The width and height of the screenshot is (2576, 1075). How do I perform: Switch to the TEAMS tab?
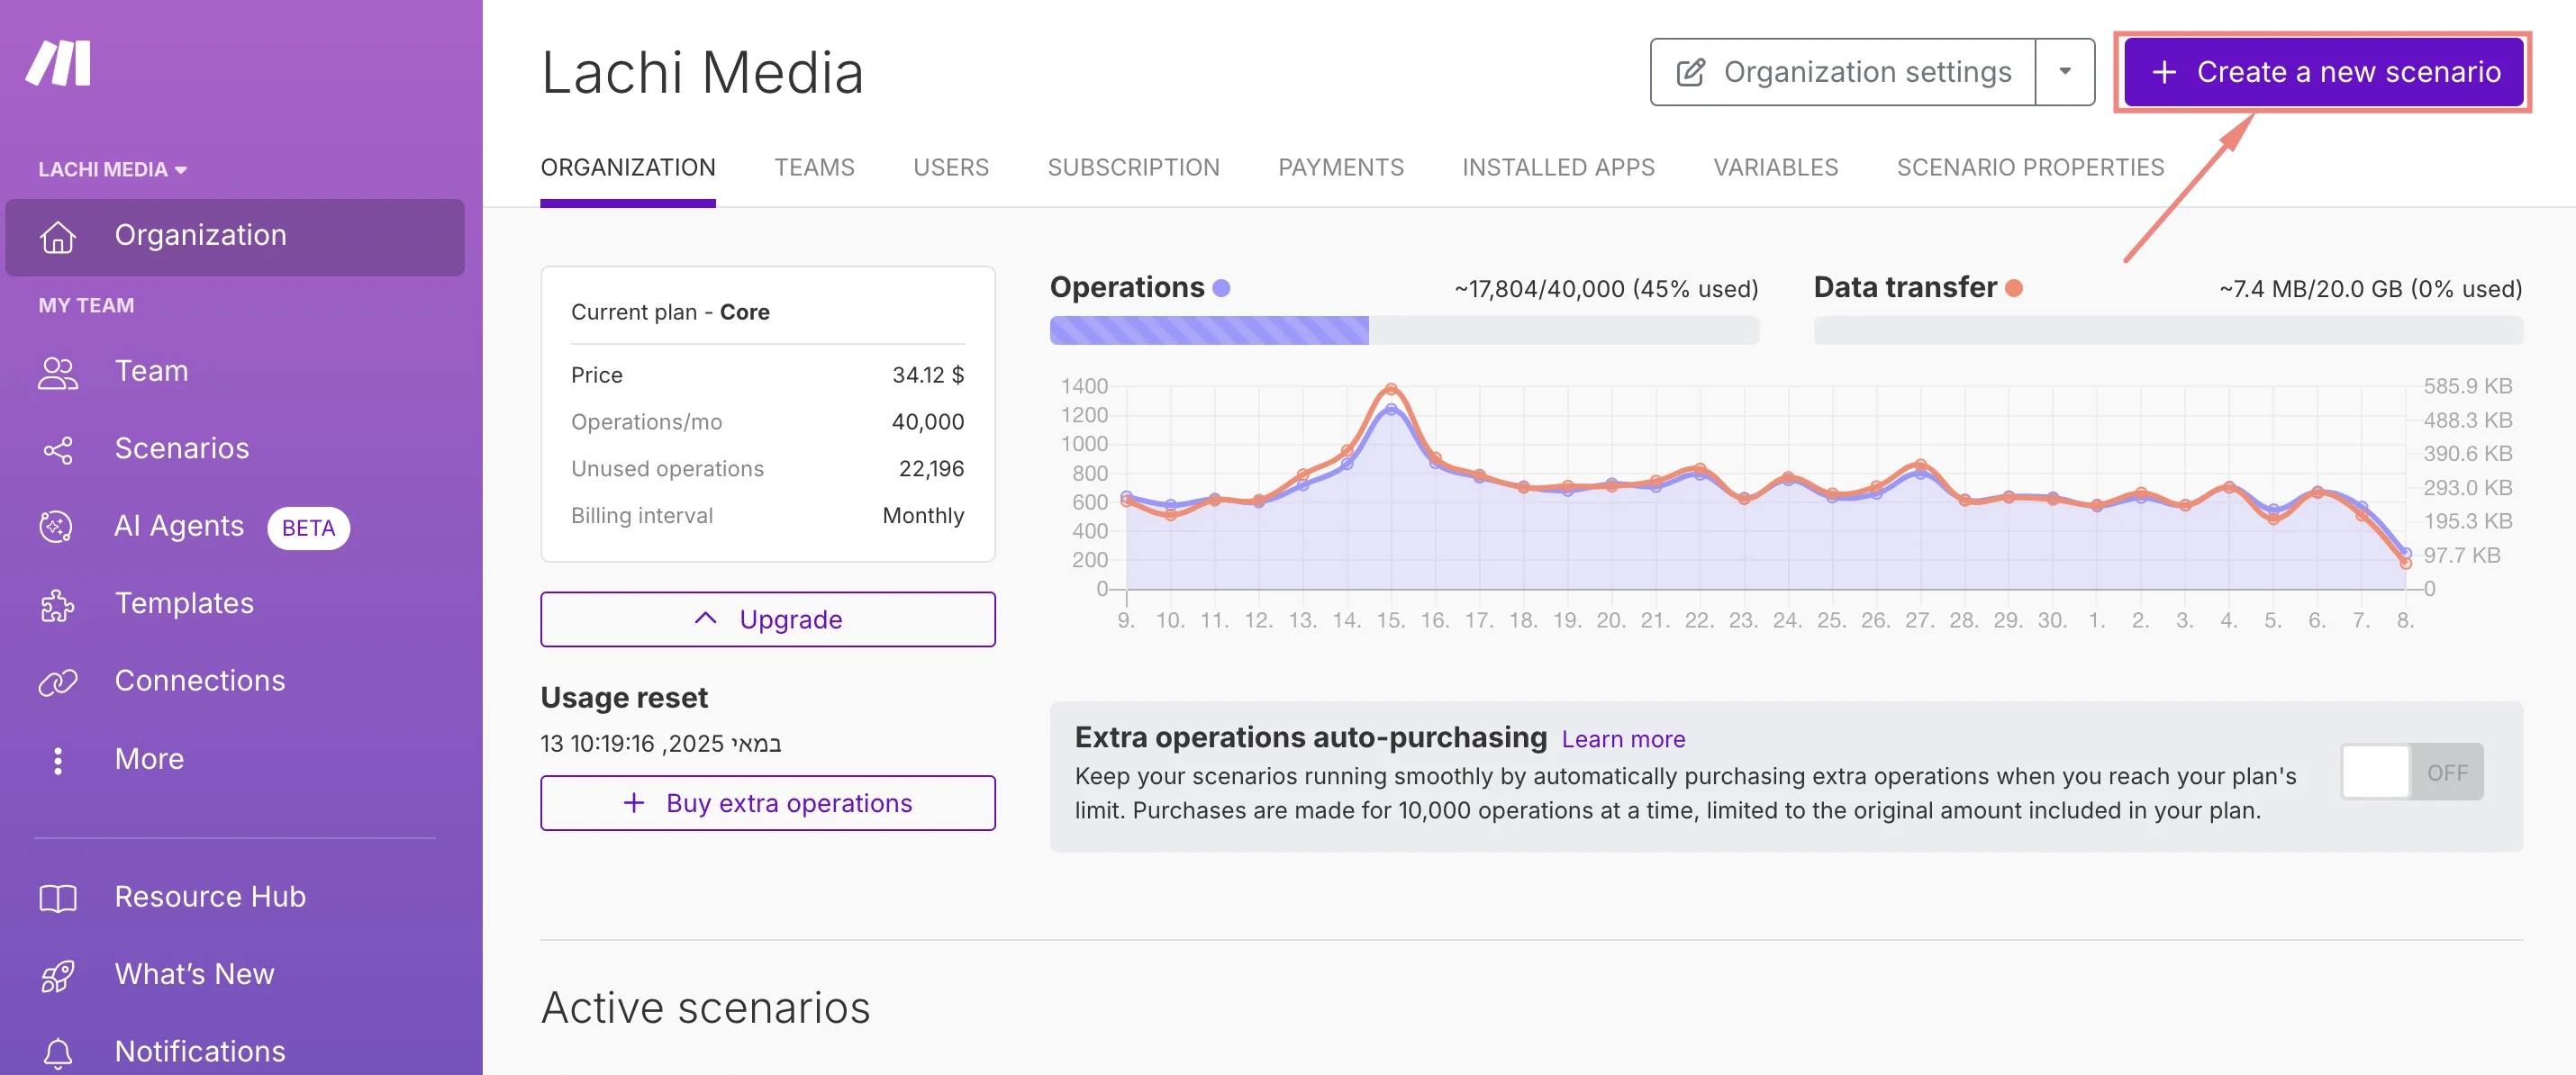pos(814,167)
